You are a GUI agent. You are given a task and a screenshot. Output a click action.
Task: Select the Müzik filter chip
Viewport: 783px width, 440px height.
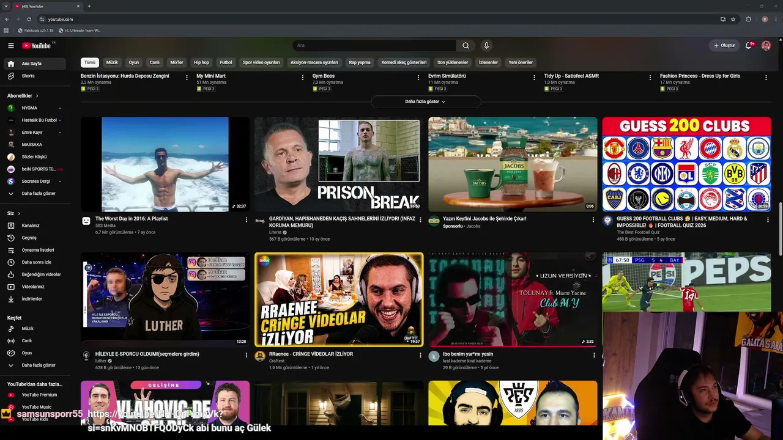pyautogui.click(x=112, y=62)
